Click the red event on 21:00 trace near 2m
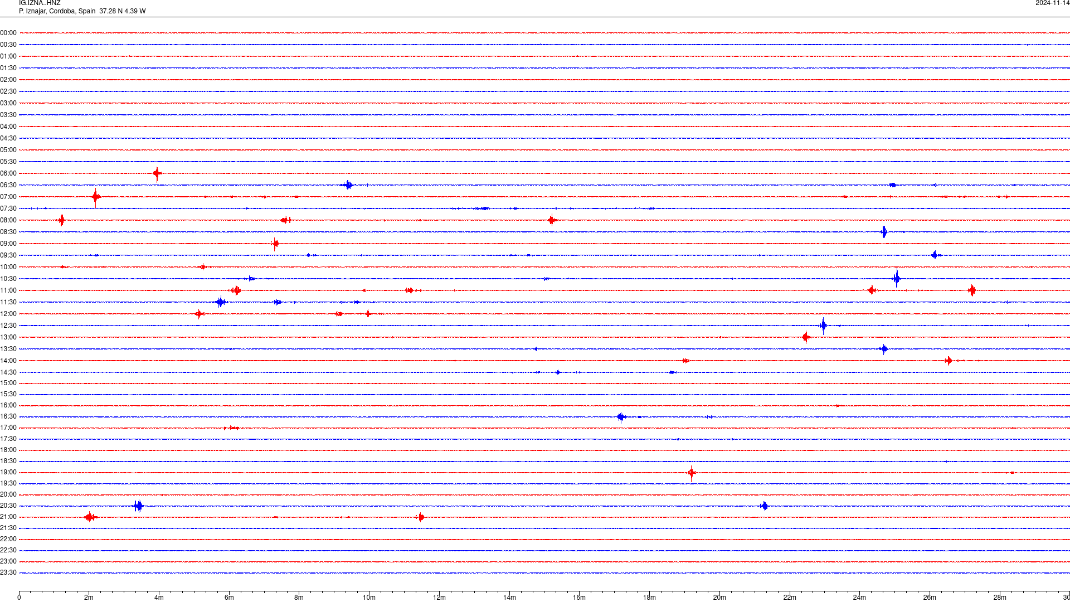1070x602 pixels. point(90,517)
